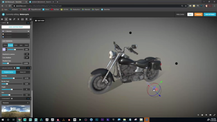The image size is (217, 122).
Task: Open the Scene settings gear tab
Action: (x=2, y=19)
